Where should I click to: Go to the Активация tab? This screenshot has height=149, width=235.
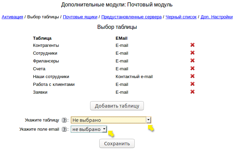point(12,17)
